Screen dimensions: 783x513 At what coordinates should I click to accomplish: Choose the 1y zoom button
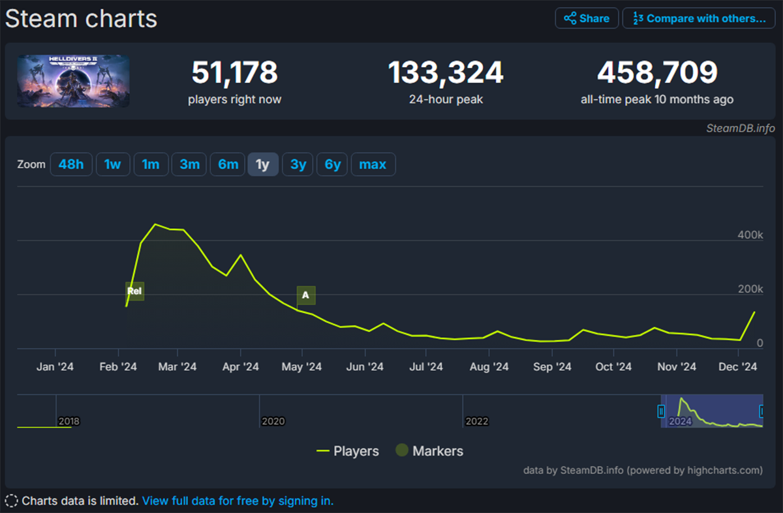(x=262, y=165)
